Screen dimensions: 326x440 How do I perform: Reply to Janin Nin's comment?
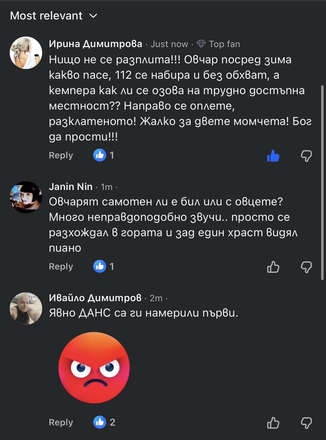point(61,267)
